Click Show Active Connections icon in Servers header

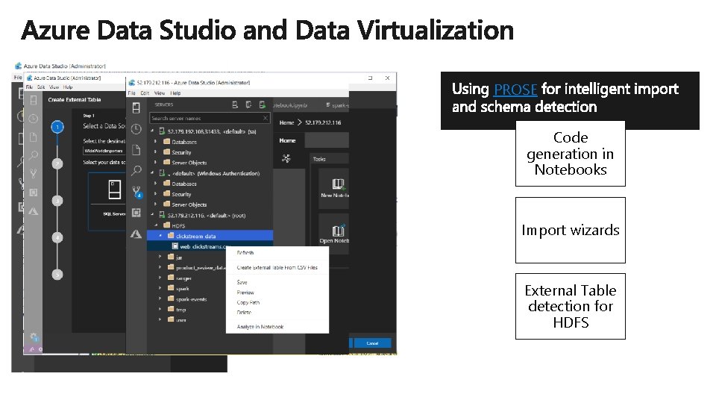pos(262,104)
